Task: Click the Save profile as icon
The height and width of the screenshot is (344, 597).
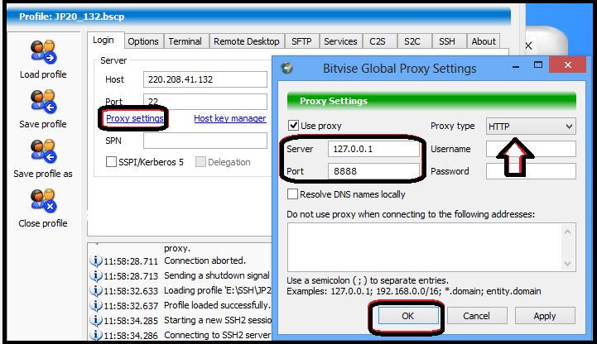Action: pyautogui.click(x=43, y=150)
